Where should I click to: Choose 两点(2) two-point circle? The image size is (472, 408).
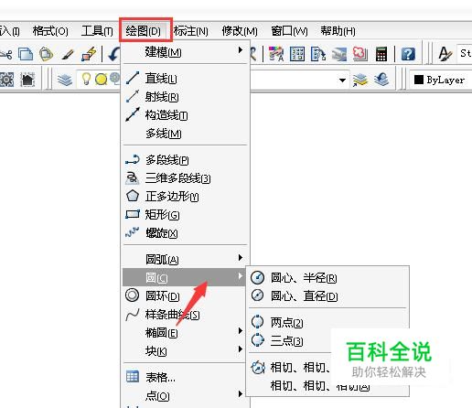pyautogui.click(x=327, y=322)
